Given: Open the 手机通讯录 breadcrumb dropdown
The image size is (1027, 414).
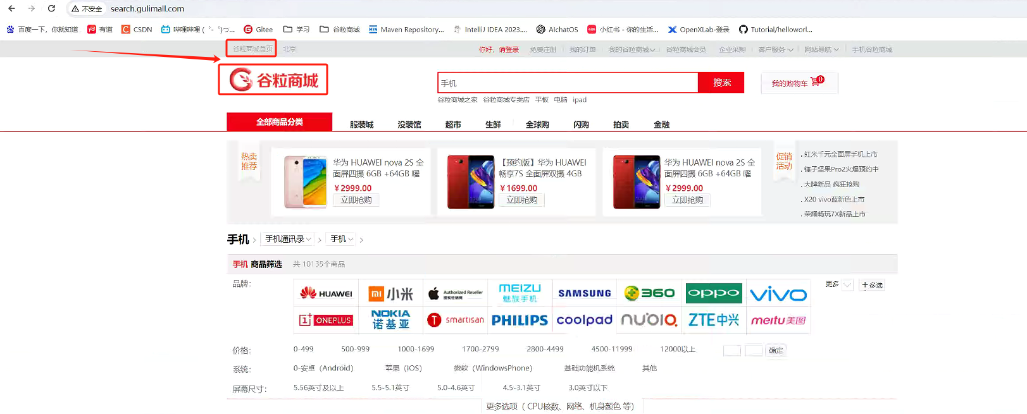Looking at the screenshot, I should coord(288,239).
